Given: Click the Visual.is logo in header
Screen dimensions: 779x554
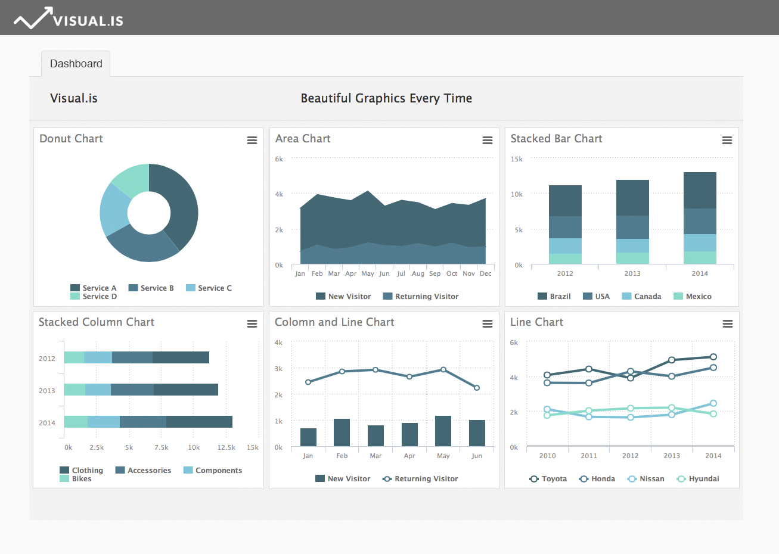Looking at the screenshot, I should 69,18.
